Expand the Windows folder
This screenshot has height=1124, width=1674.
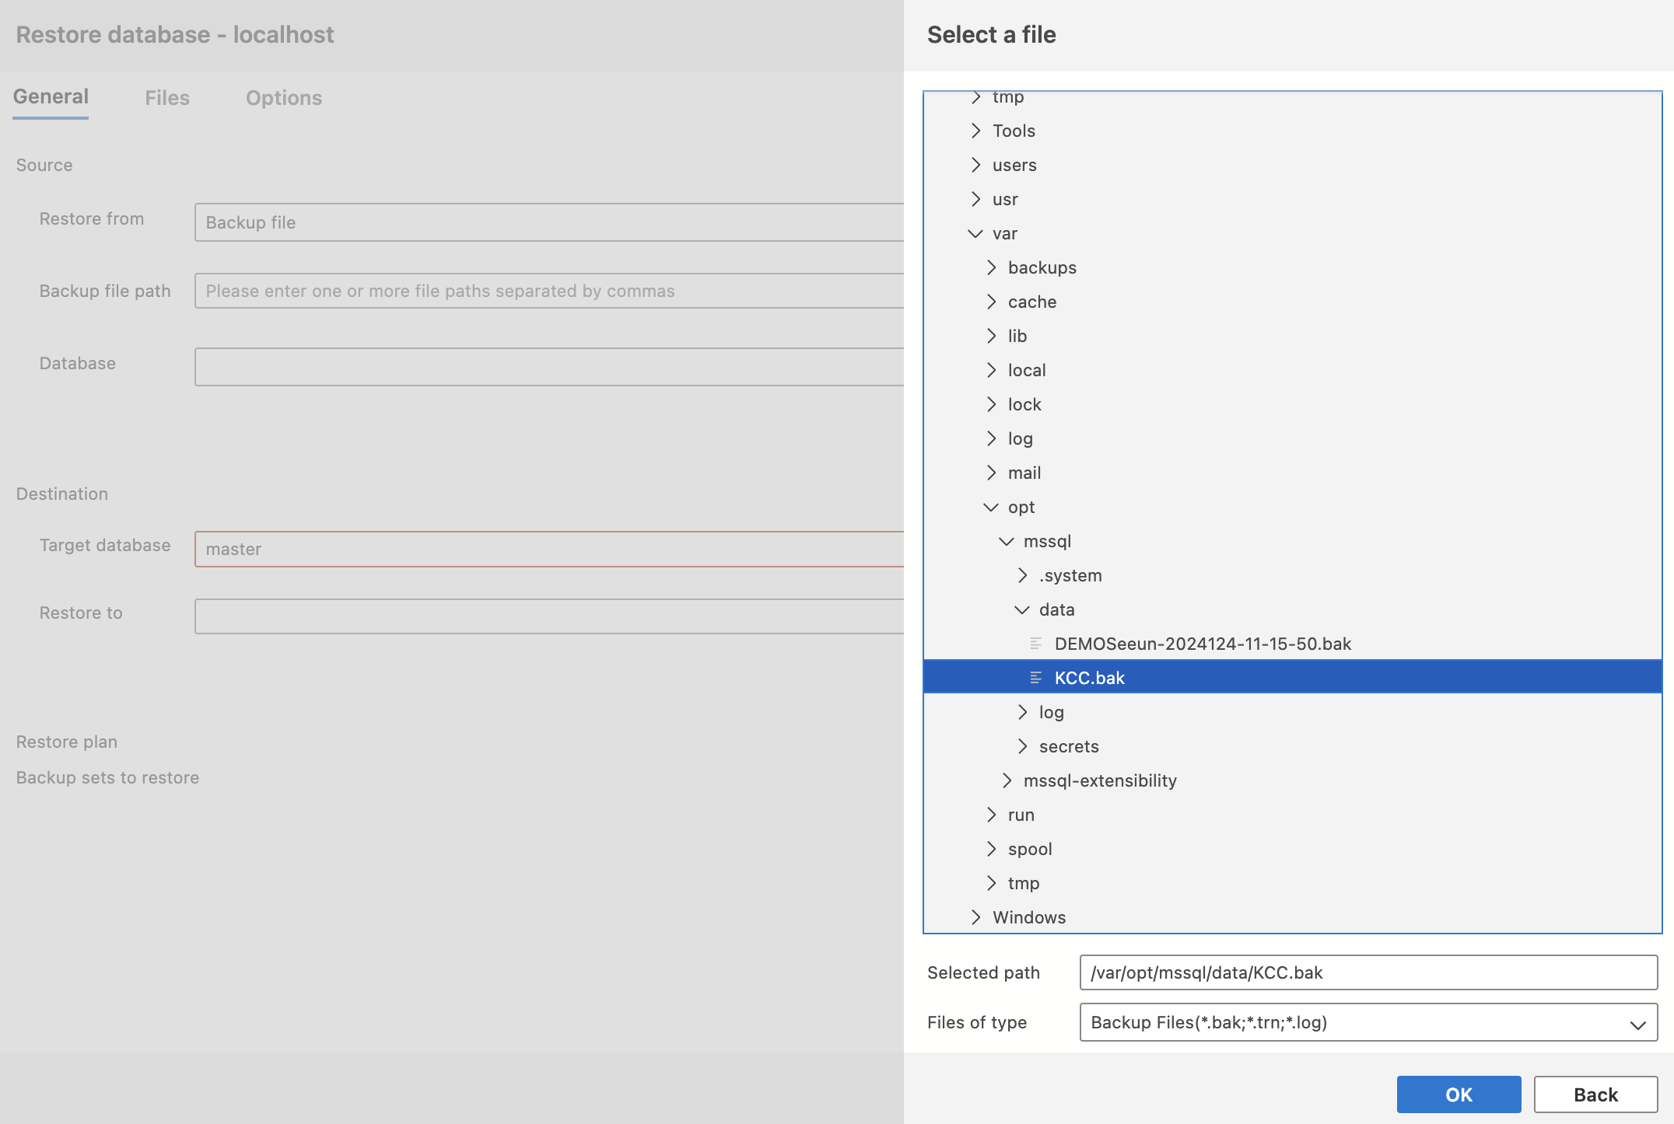click(x=975, y=917)
